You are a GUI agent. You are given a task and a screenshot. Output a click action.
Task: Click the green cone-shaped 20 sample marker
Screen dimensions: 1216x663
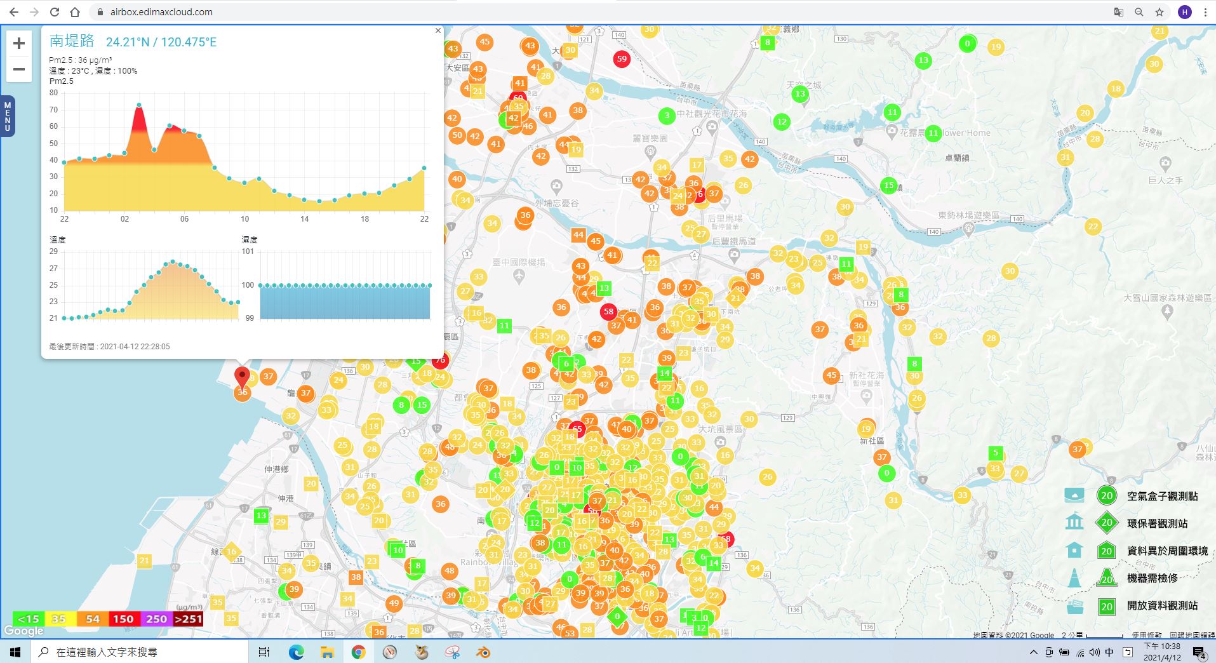click(x=1107, y=578)
